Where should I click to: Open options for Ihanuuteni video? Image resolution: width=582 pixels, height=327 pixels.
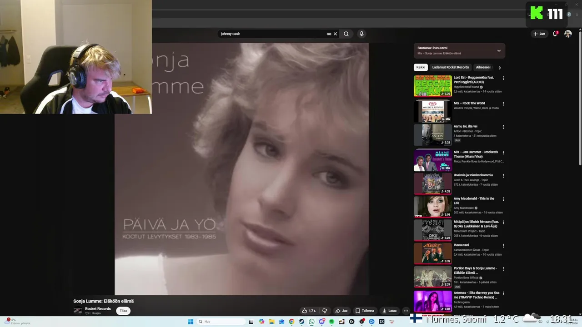[x=503, y=246]
